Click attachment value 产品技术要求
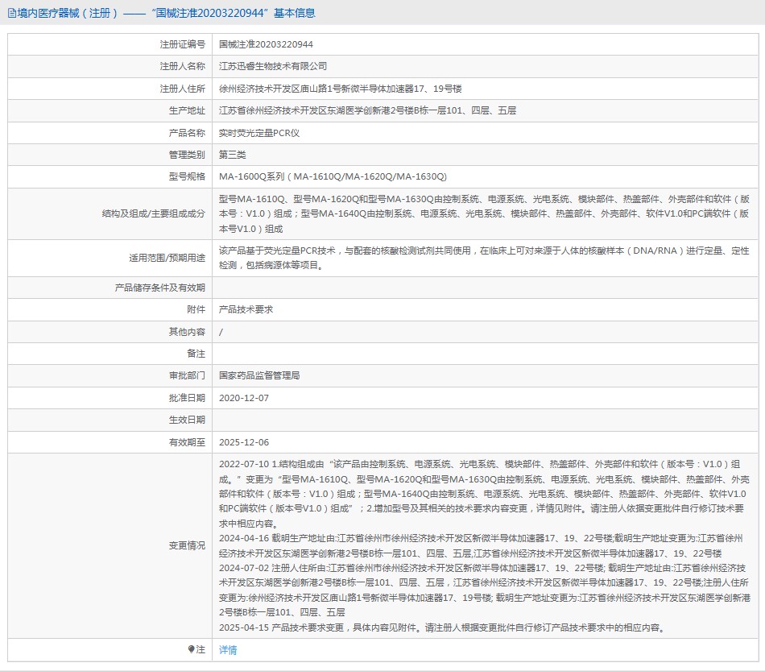This screenshot has height=671, width=765. click(246, 309)
